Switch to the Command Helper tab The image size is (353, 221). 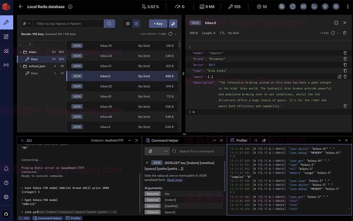point(47,218)
